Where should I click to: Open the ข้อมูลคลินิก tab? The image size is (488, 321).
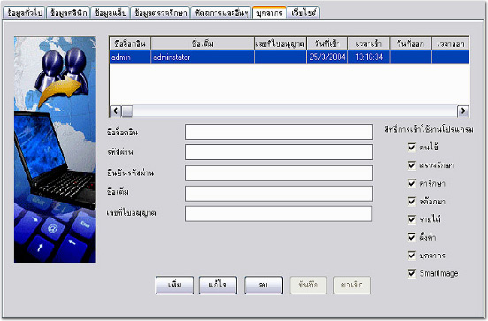tap(68, 13)
